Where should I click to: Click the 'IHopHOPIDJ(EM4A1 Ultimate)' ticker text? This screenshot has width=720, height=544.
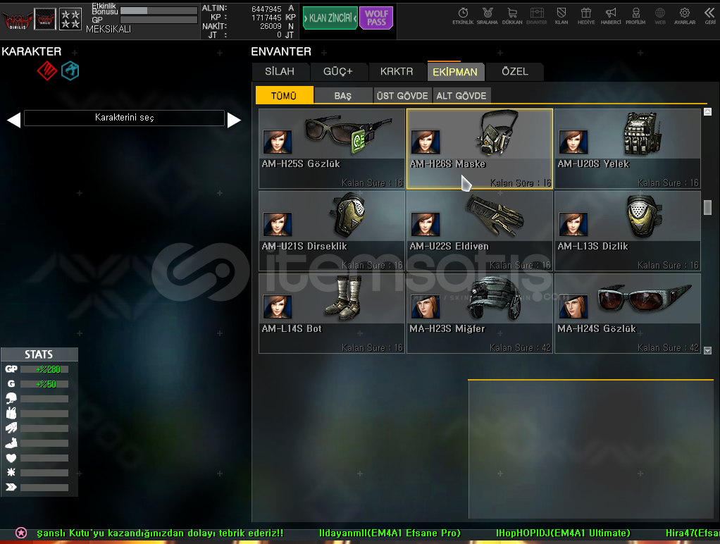click(563, 533)
